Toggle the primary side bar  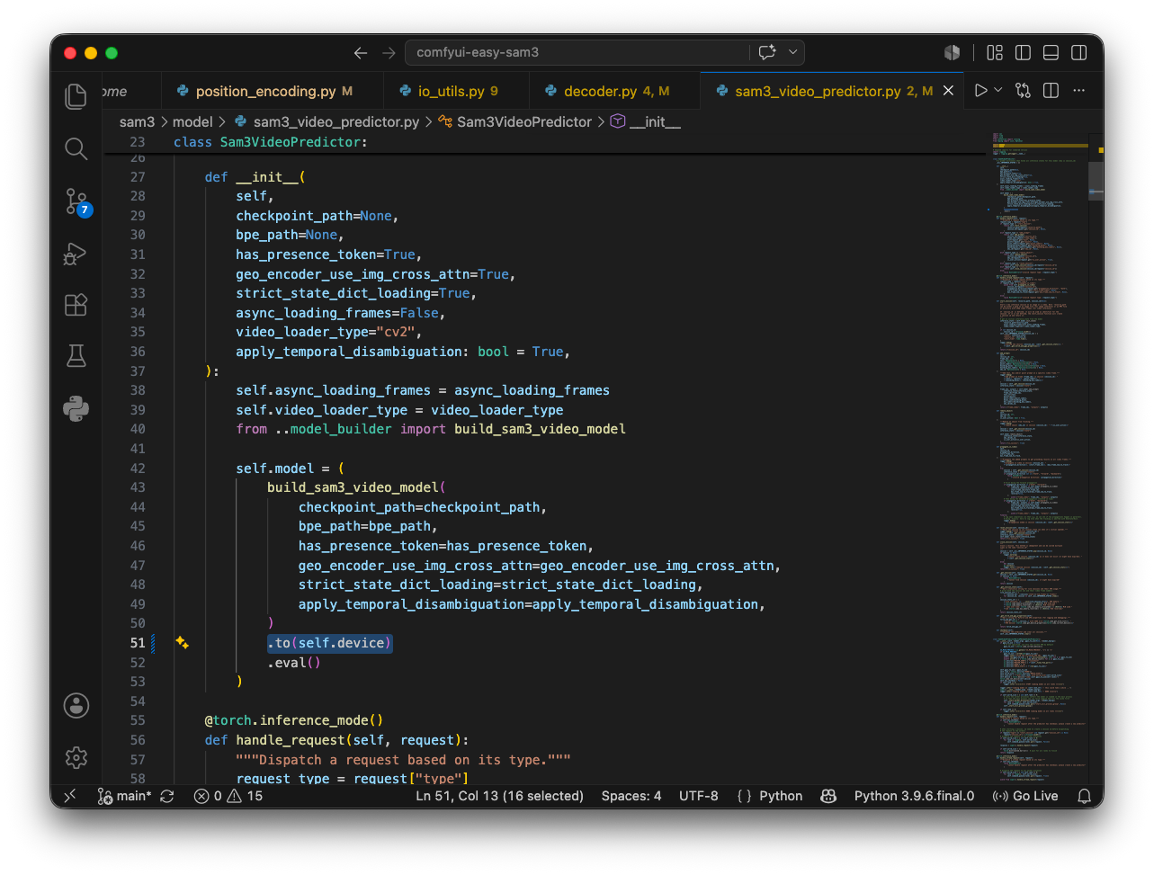click(x=1023, y=53)
